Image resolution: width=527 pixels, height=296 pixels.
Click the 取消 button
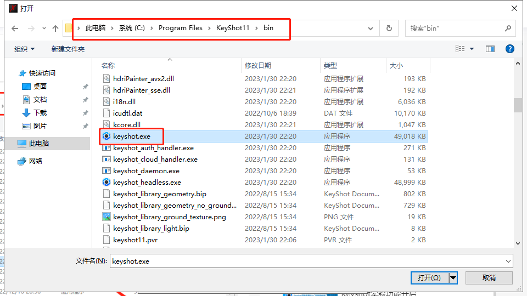pyautogui.click(x=489, y=278)
